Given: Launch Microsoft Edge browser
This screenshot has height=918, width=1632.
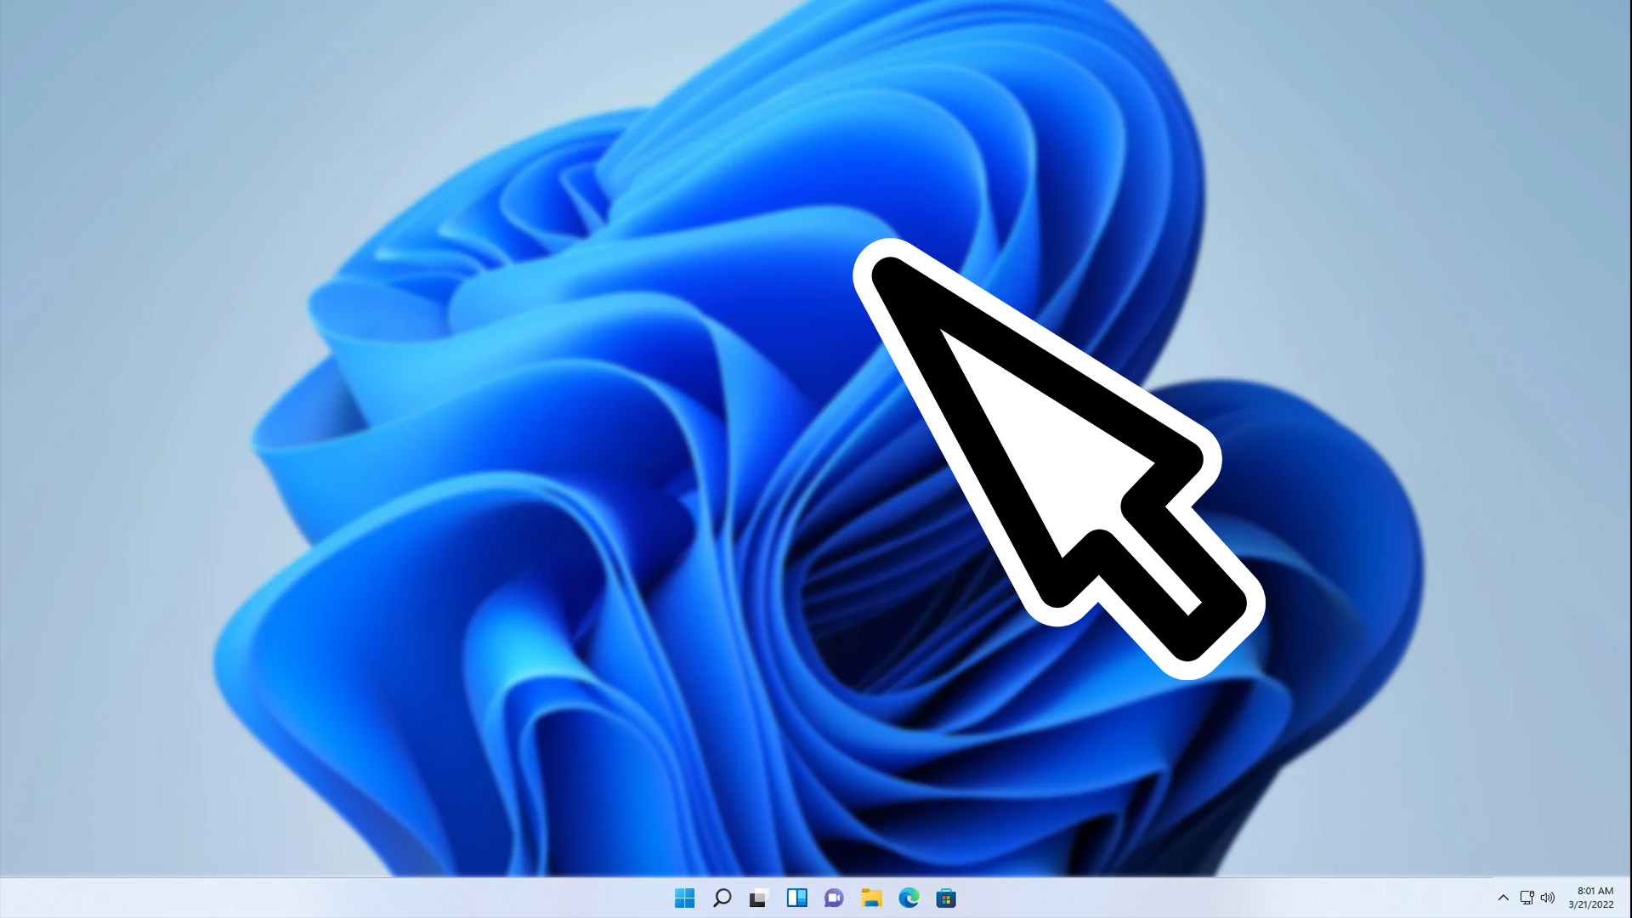Looking at the screenshot, I should point(909,898).
